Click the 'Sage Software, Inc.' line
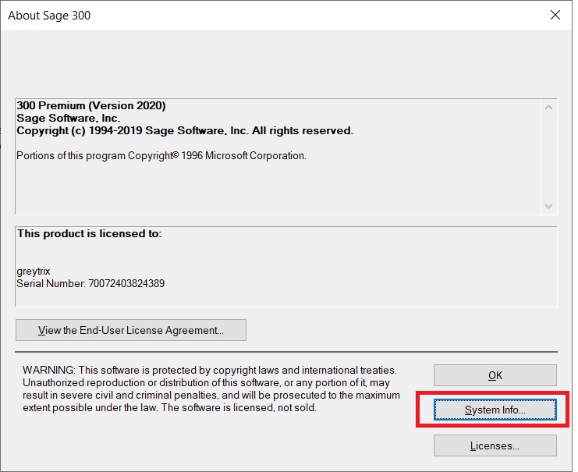578x472 pixels. (x=69, y=119)
